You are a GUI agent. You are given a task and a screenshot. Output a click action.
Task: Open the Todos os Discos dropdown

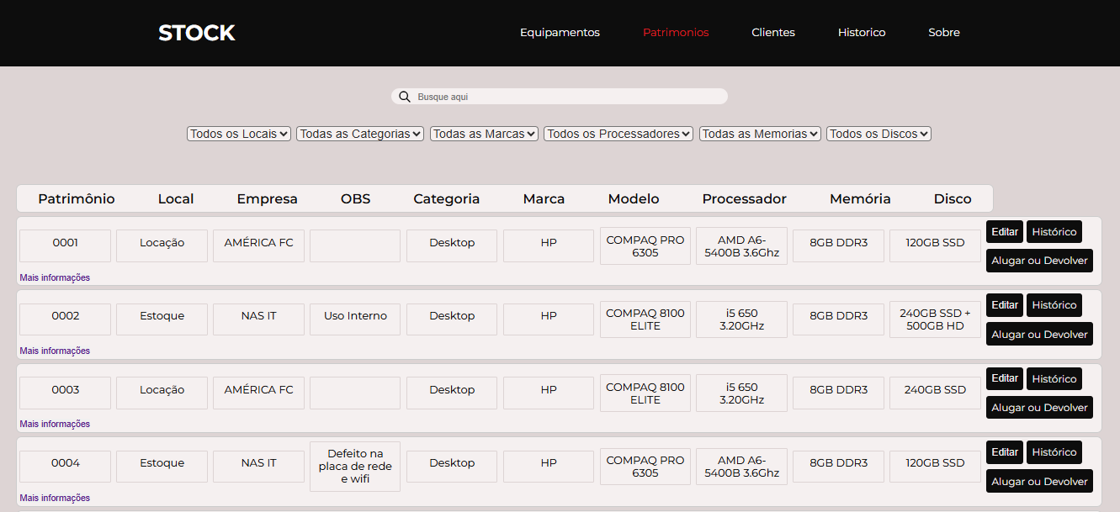tap(878, 133)
